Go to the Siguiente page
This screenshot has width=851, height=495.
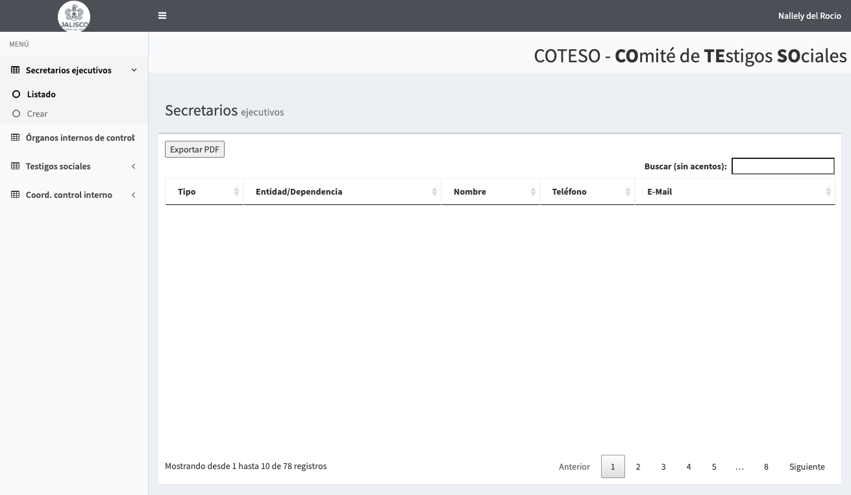(x=807, y=466)
